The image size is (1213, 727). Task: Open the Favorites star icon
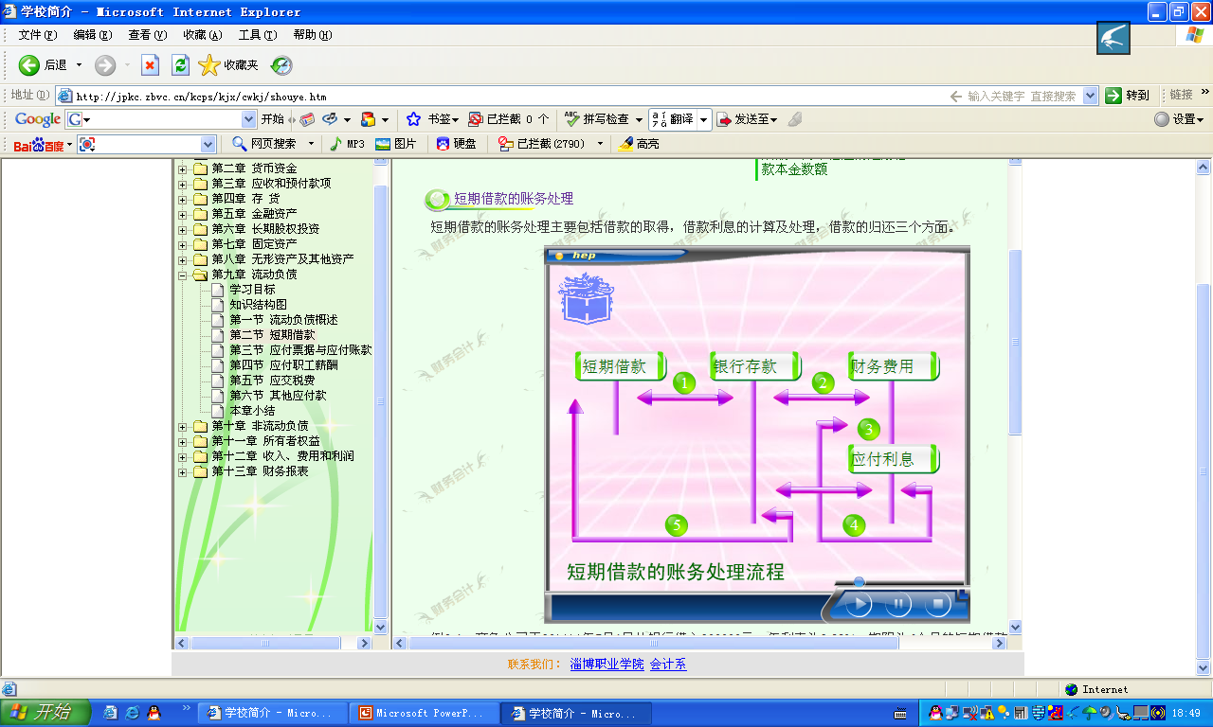tap(209, 65)
